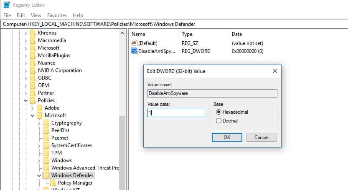This screenshot has height=190, width=348.
Task: Open the Favorites menu
Action: pyautogui.click(x=57, y=15)
